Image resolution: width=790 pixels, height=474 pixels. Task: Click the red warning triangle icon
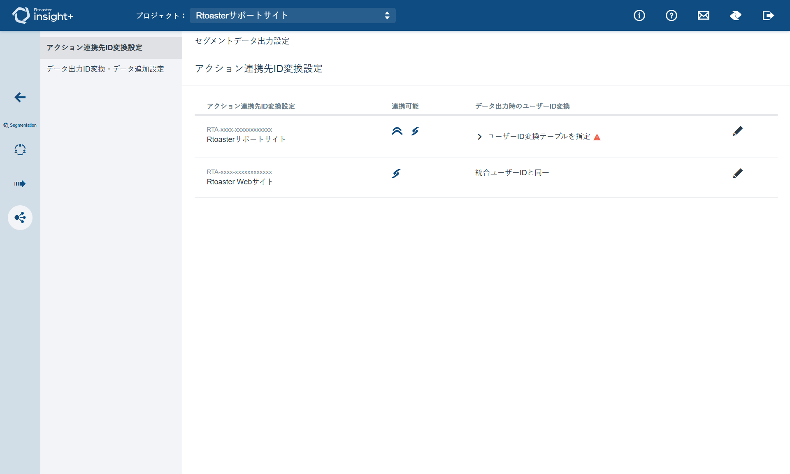597,137
